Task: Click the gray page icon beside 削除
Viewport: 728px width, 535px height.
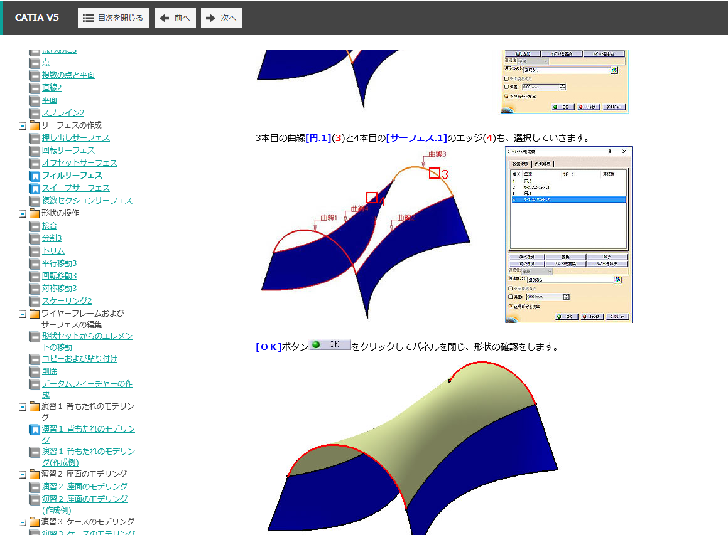Action: point(35,371)
